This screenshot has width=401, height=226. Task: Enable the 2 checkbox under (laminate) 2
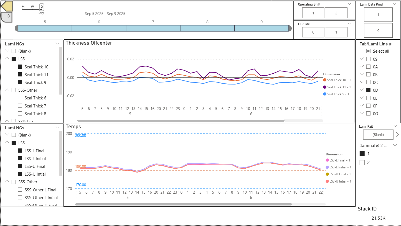point(362,163)
